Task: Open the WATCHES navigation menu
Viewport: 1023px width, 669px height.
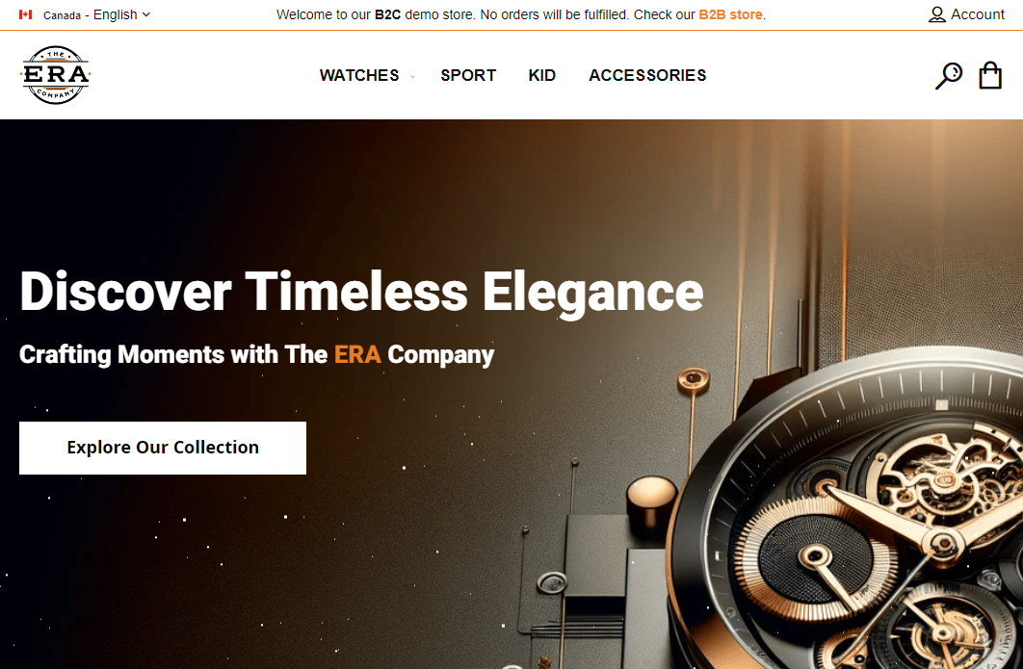Action: click(x=359, y=76)
